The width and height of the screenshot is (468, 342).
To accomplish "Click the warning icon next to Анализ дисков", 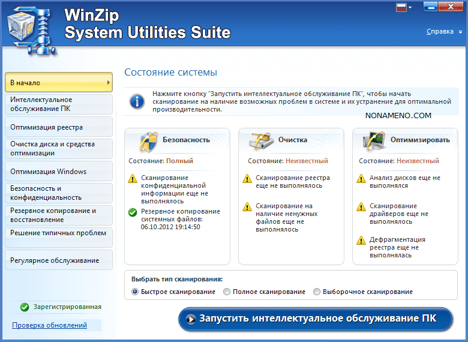I will point(361,179).
